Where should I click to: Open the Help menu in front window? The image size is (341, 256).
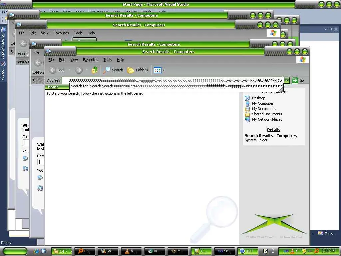point(121,60)
